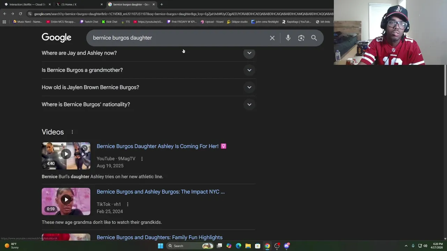Show hidden system tray icons

(406, 246)
